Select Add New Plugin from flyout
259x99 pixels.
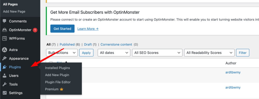[x=57, y=75]
